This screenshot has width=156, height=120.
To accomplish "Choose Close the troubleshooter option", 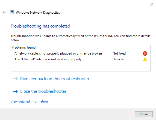I will pyautogui.click(x=43, y=91).
